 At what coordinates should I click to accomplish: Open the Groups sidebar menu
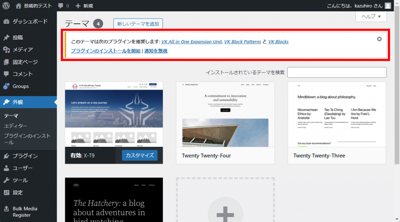[20, 86]
